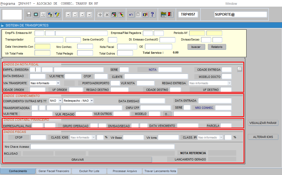Image resolution: width=282 pixels, height=175 pixels.
Task: Click the VISUALIZAR PARAM button
Action: coord(263,123)
